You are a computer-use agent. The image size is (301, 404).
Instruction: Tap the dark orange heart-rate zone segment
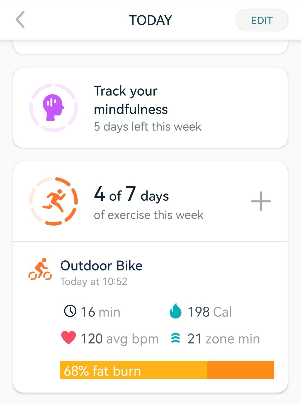point(241,370)
